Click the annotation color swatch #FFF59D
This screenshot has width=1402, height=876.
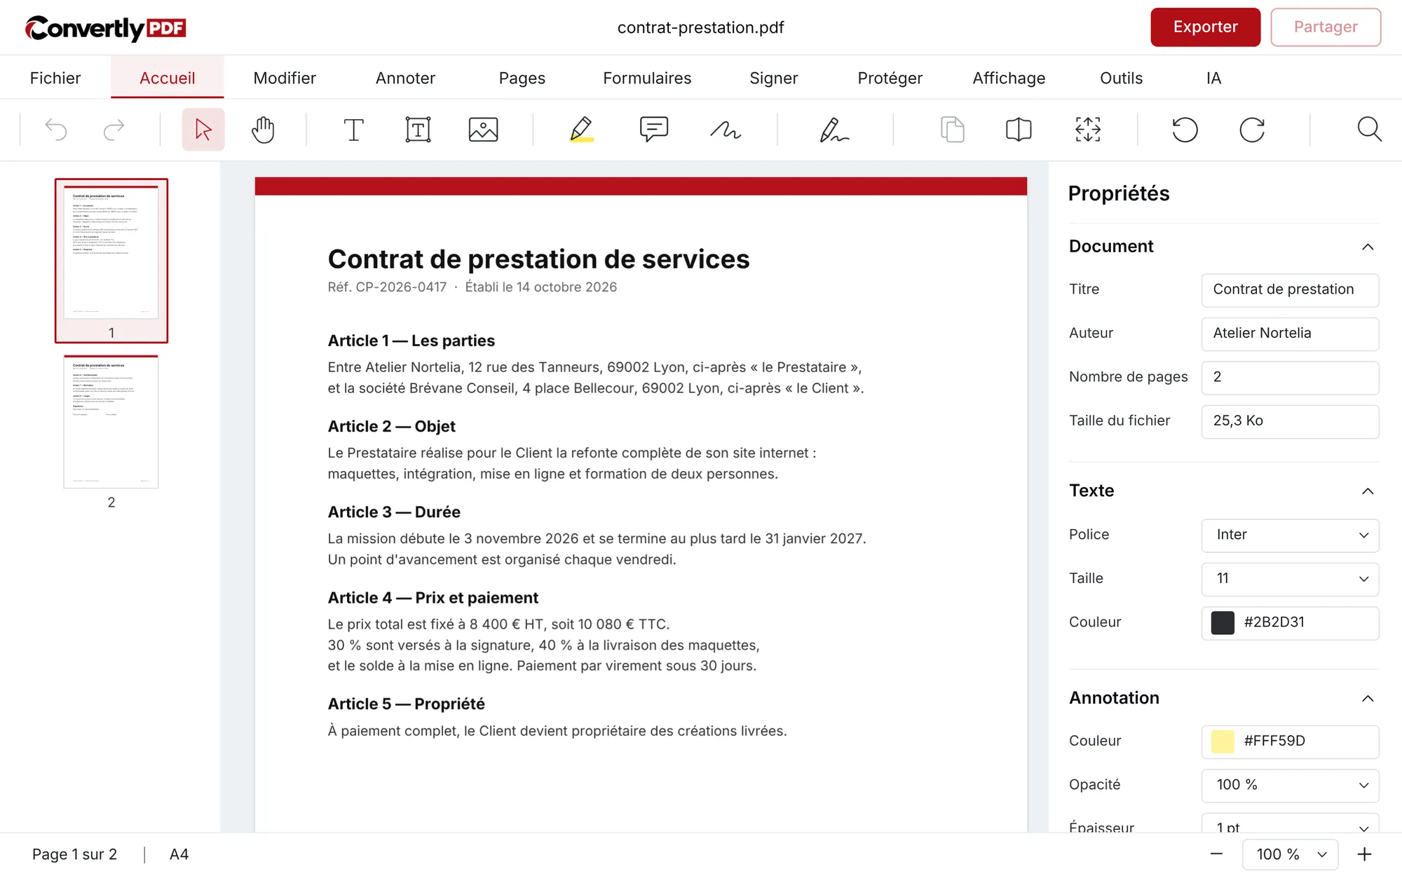1223,741
